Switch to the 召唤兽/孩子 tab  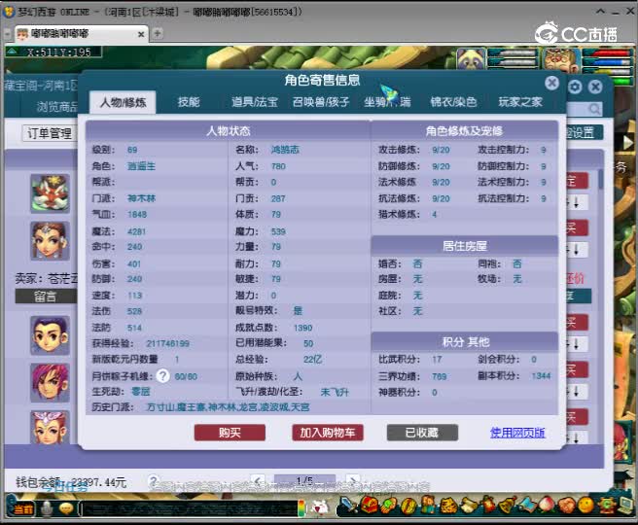[321, 102]
